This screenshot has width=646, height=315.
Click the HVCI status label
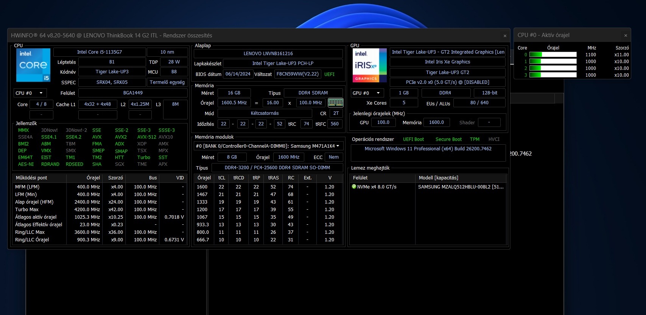(x=494, y=139)
